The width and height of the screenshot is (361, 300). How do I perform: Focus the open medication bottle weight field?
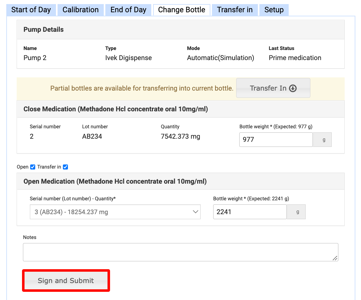pyautogui.click(x=250, y=212)
